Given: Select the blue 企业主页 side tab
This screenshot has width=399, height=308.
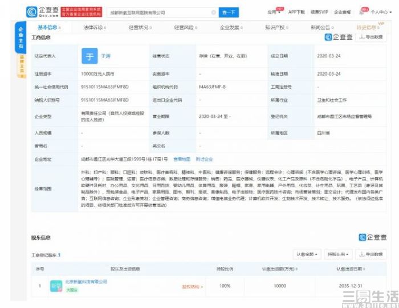Looking at the screenshot, I should point(21,38).
